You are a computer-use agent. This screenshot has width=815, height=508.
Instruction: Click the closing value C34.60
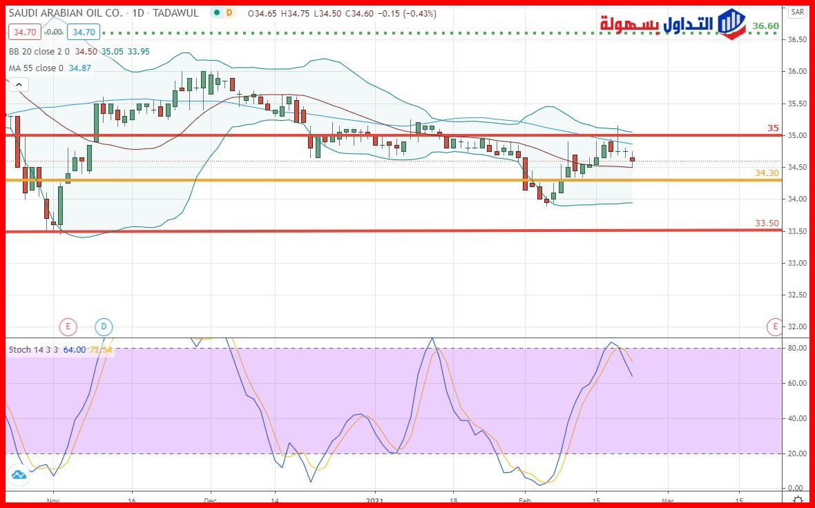[360, 14]
